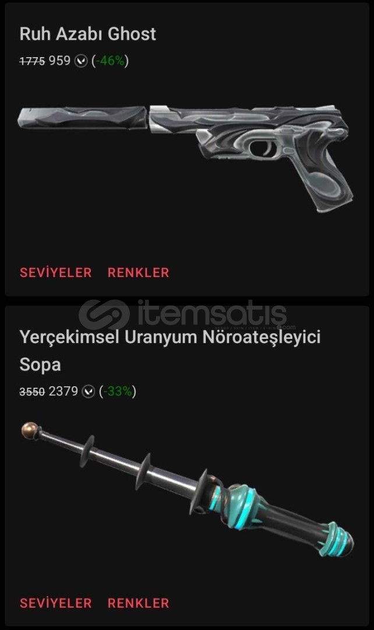
Task: Click the discounted 2379 price
Action: coord(63,391)
